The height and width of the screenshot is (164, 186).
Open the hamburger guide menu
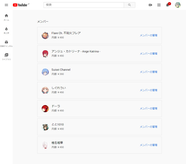7,5
